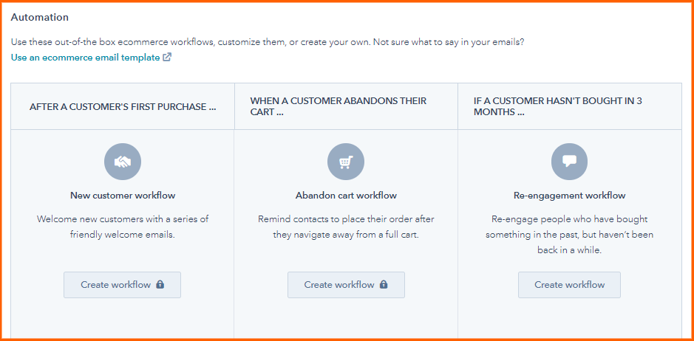Viewport: 694px width, 341px height.
Task: Click the 'Re-engage people who have bought' description
Action: coord(569,235)
